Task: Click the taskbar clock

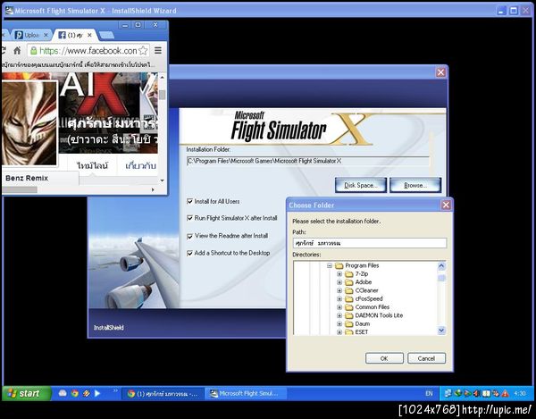Action: [x=520, y=393]
